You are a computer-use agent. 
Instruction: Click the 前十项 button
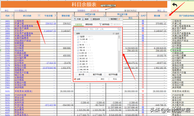pos(81,75)
